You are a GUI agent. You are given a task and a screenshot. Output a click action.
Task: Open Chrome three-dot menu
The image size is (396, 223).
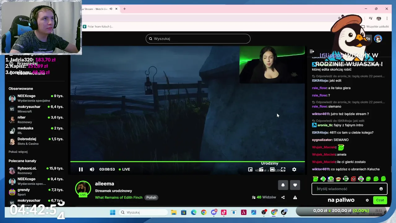coord(387,19)
